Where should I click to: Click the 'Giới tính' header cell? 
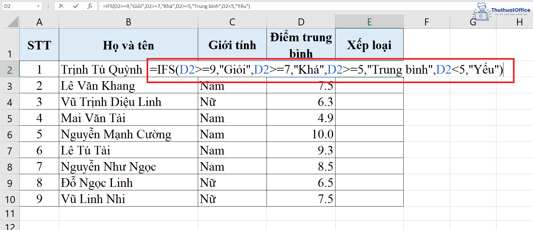point(232,45)
